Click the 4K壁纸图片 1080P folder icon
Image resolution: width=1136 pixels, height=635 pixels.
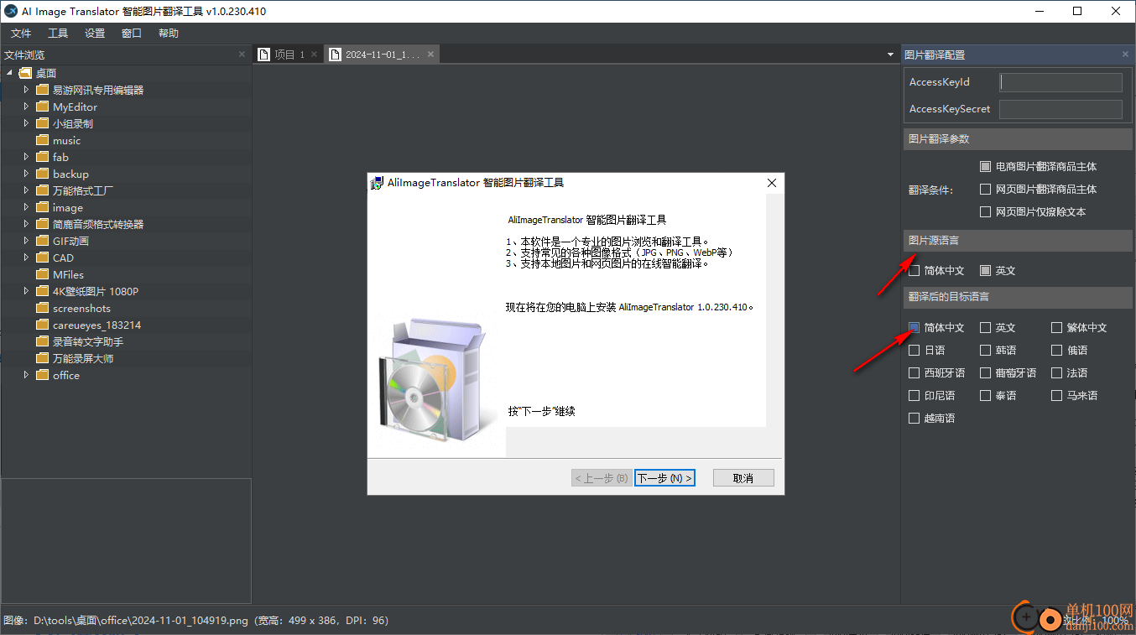tap(43, 291)
